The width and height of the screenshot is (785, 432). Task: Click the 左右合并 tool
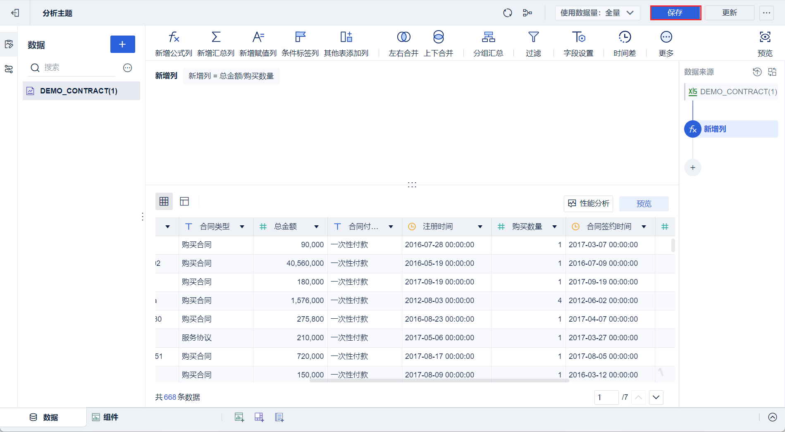coord(403,44)
